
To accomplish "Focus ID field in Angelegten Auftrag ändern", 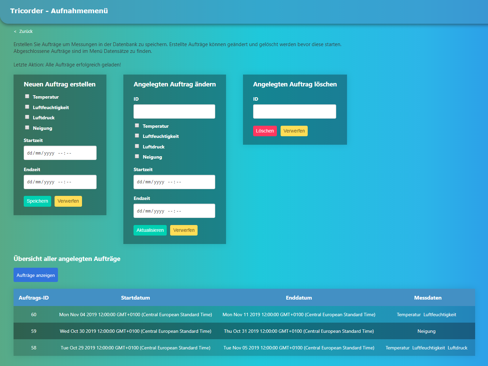I will tap(174, 111).
